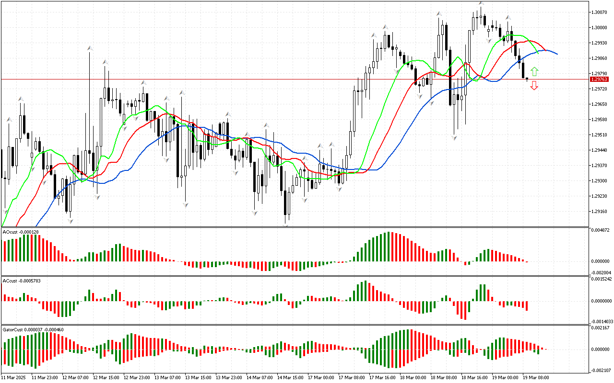Click the ACcust indicator label
The height and width of the screenshot is (383, 614).
click(x=22, y=281)
